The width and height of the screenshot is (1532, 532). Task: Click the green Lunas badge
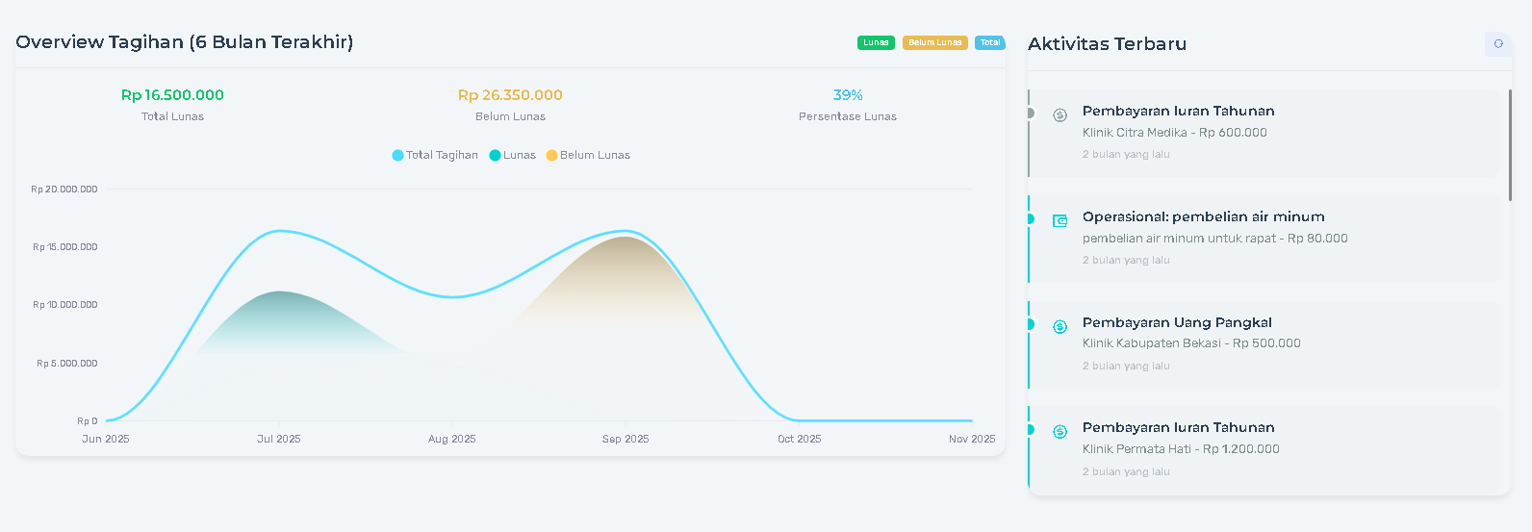coord(876,42)
